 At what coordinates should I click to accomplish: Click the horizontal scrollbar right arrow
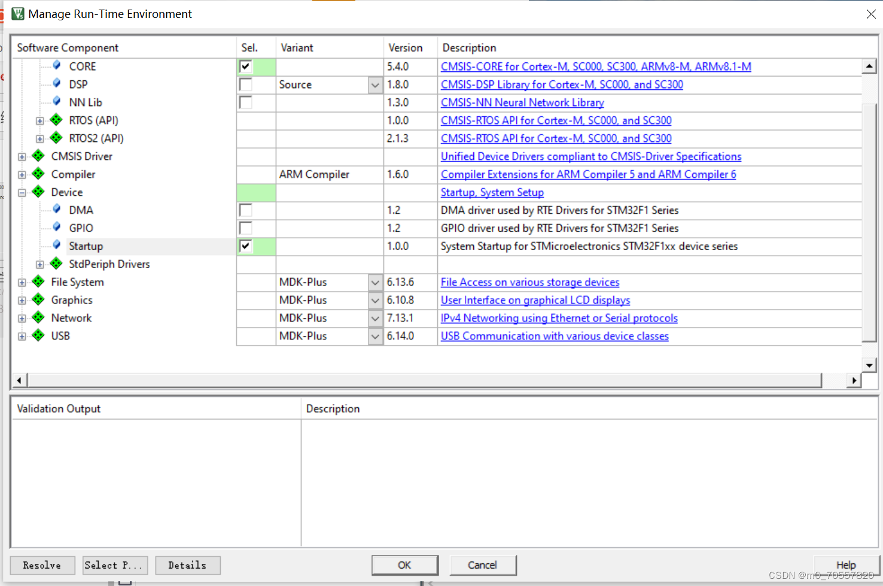tap(854, 380)
